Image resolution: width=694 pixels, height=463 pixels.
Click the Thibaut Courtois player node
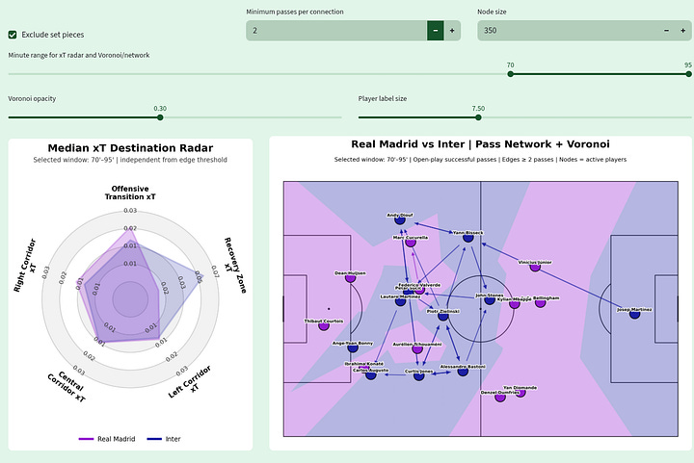(x=324, y=326)
